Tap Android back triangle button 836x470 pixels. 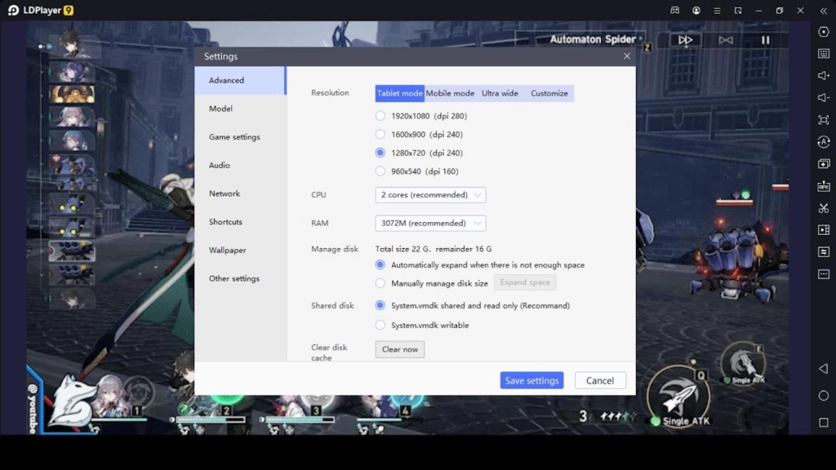coord(823,369)
